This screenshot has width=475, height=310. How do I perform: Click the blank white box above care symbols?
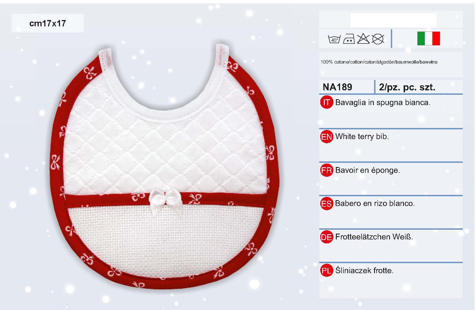[393, 20]
